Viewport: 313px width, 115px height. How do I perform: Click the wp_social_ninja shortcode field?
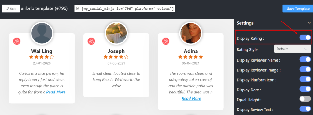pos(125,9)
